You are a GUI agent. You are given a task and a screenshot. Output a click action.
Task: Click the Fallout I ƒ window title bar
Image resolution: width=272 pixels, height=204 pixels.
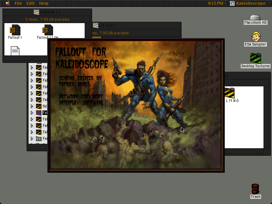coord(47,12)
